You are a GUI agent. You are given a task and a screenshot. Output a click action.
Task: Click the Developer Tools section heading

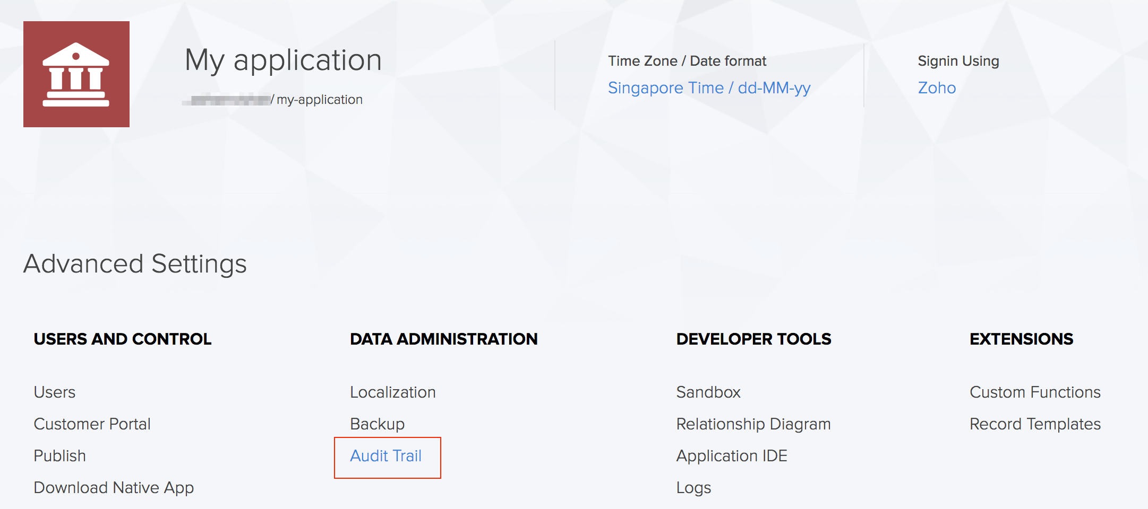(753, 339)
